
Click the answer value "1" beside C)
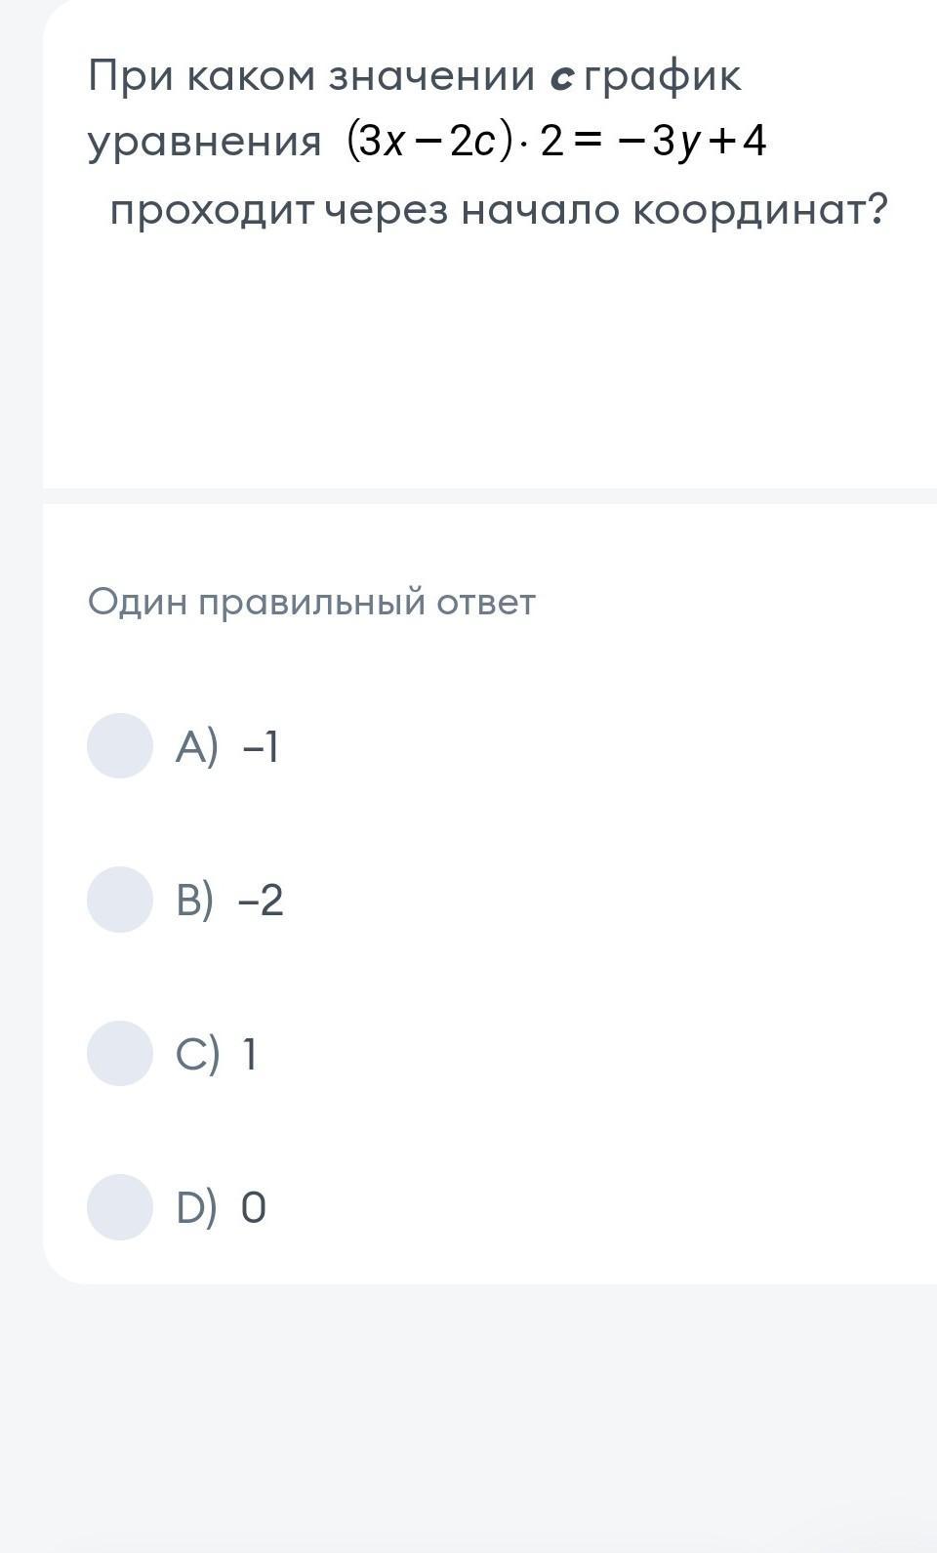[x=250, y=1055]
